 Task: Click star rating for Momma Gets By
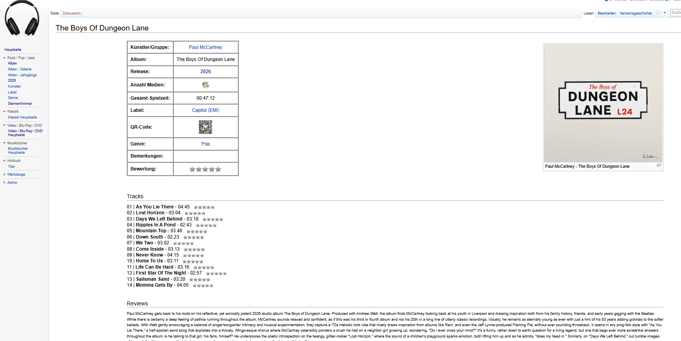pyautogui.click(x=203, y=285)
